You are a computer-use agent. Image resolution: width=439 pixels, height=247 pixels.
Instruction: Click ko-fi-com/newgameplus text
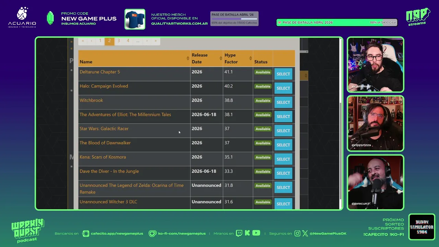(182, 234)
